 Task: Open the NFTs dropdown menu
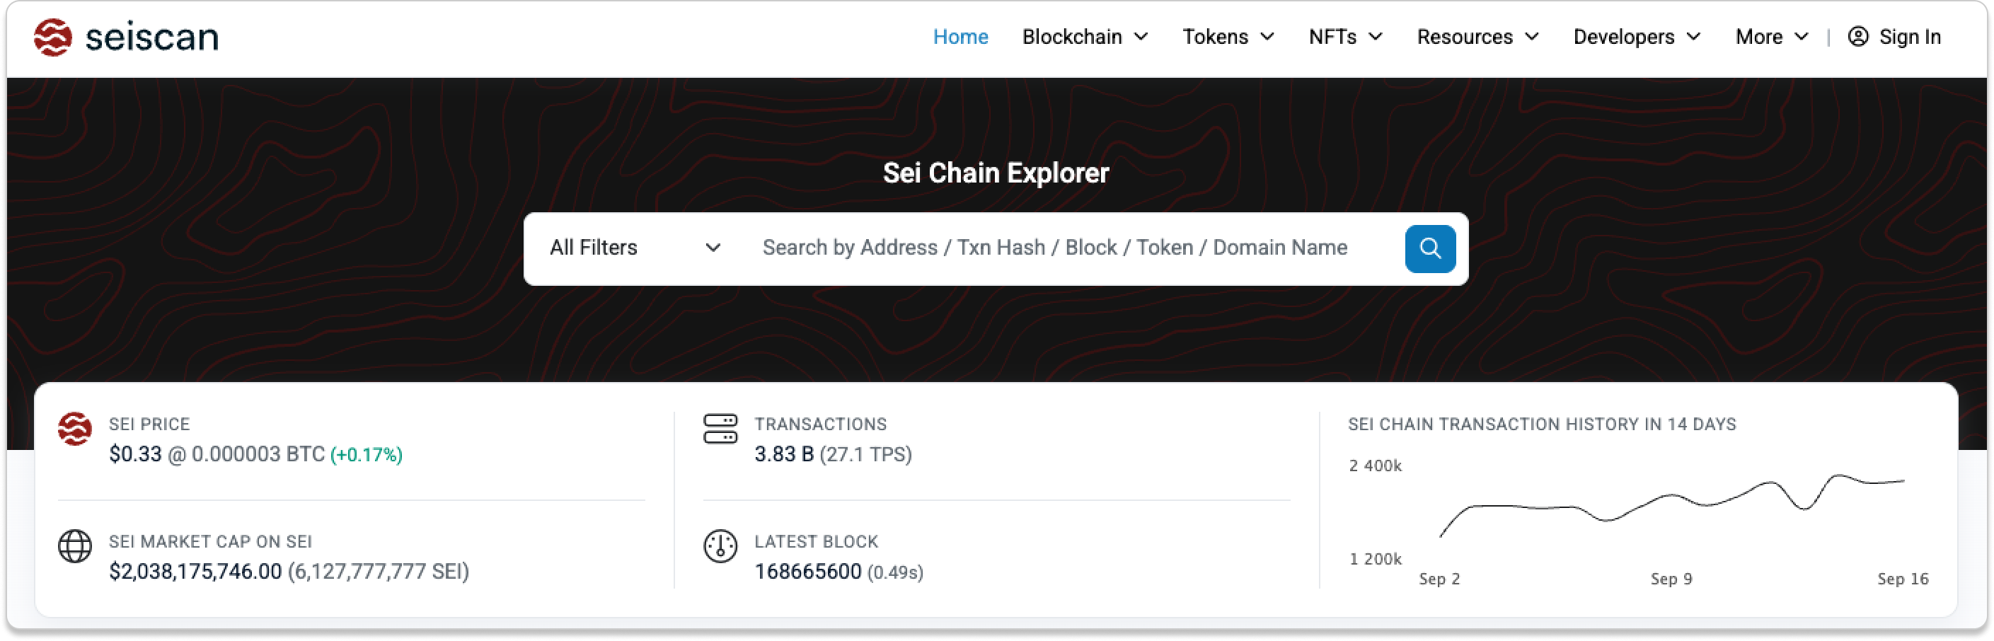point(1345,36)
